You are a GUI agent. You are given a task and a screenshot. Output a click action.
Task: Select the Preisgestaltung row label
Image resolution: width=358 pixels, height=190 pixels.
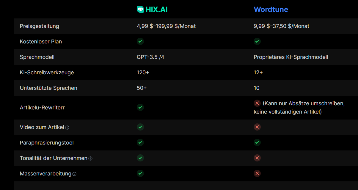click(40, 26)
